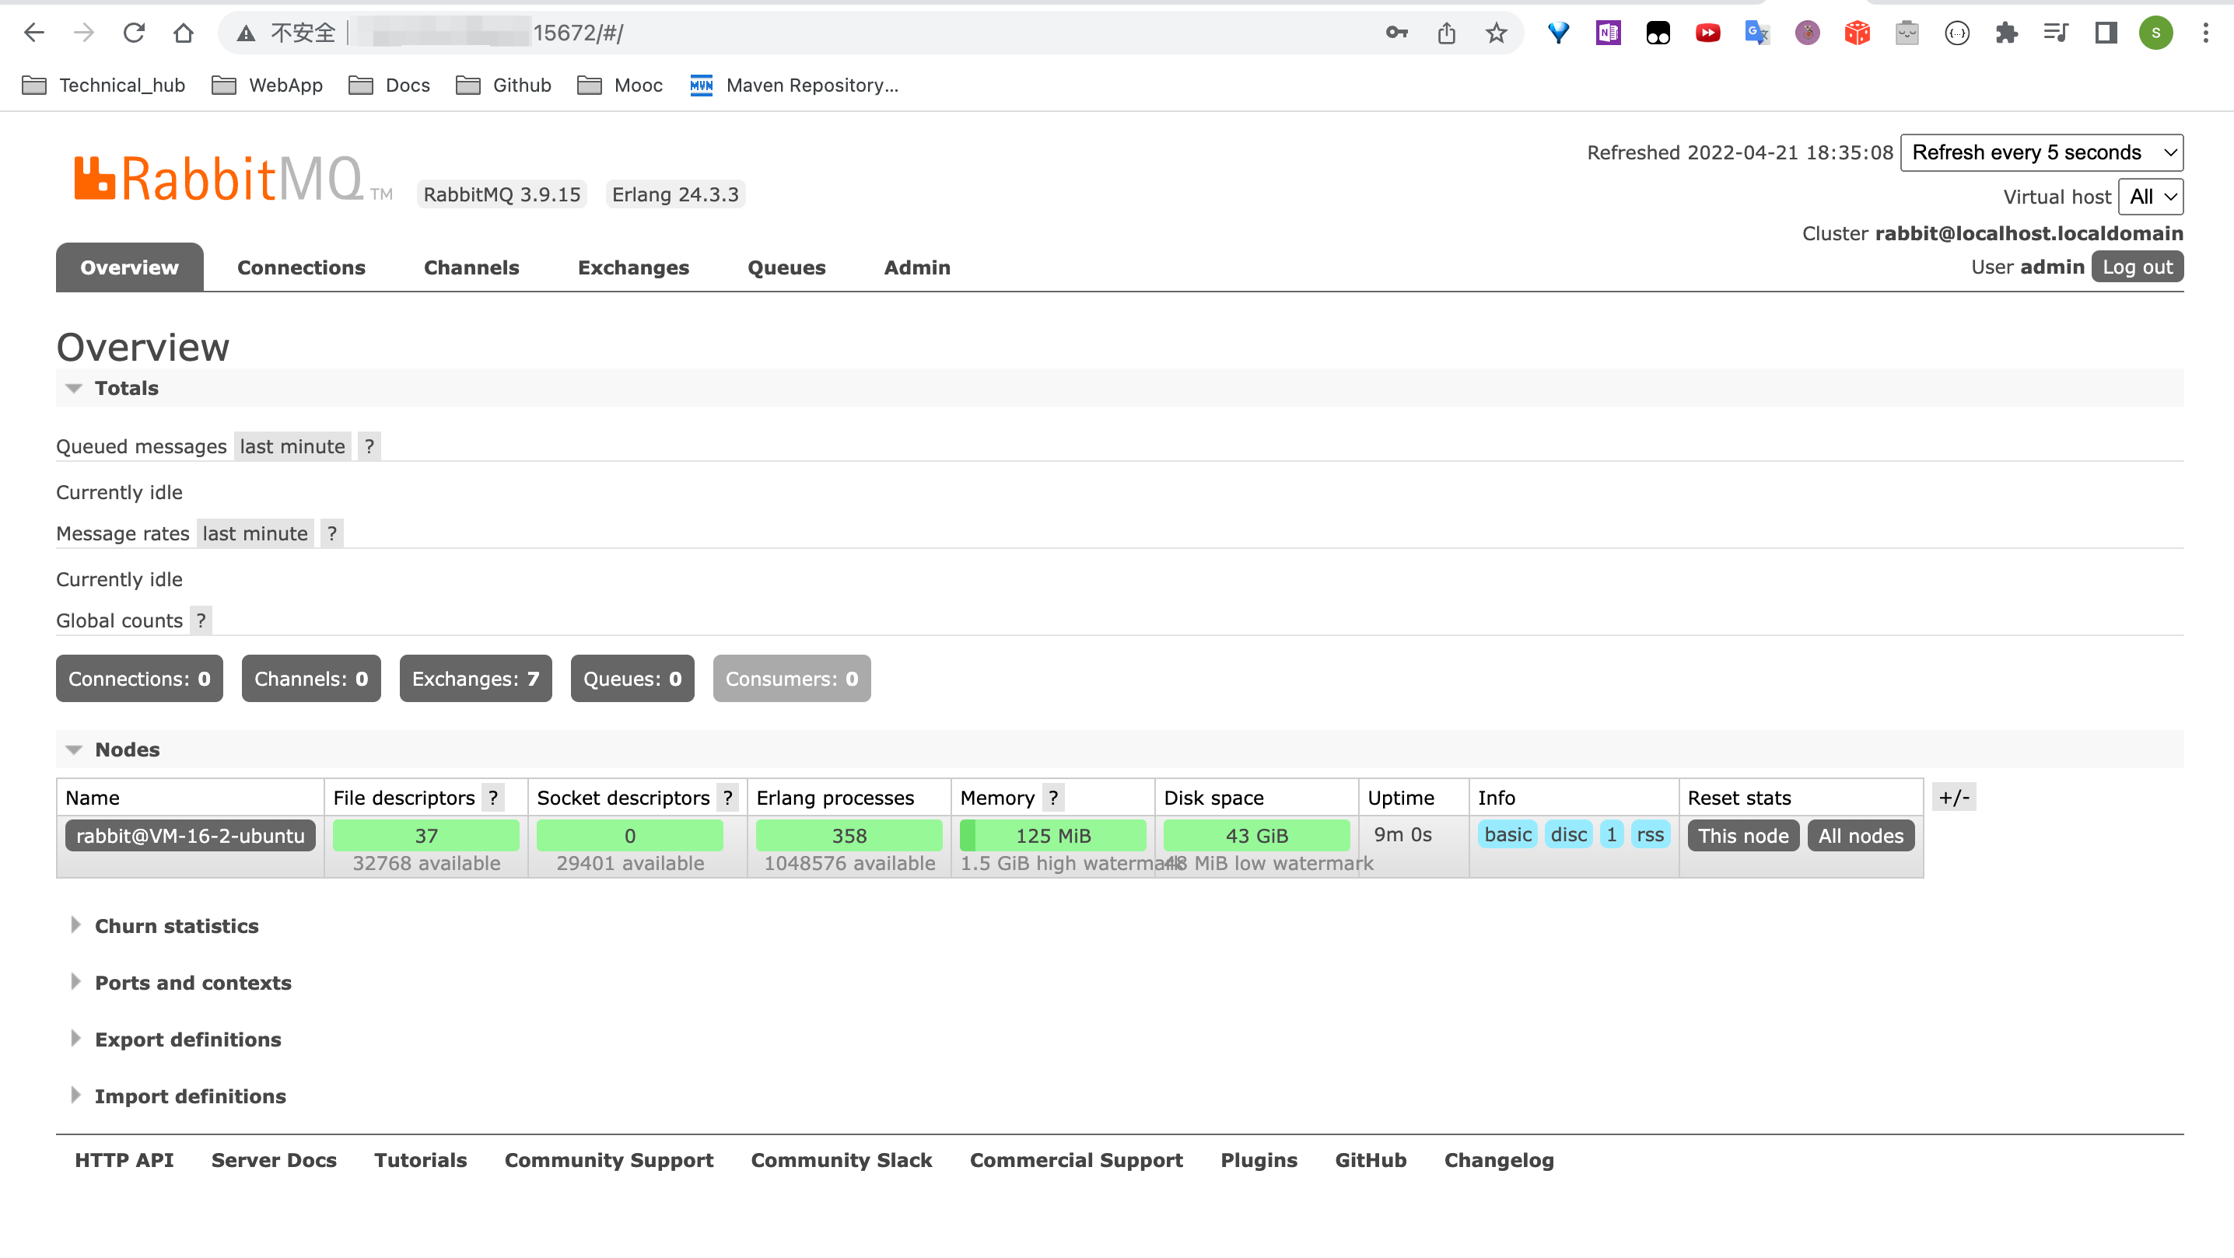Open the red YouTube-style extension icon
The height and width of the screenshot is (1258, 2234).
(x=1707, y=33)
